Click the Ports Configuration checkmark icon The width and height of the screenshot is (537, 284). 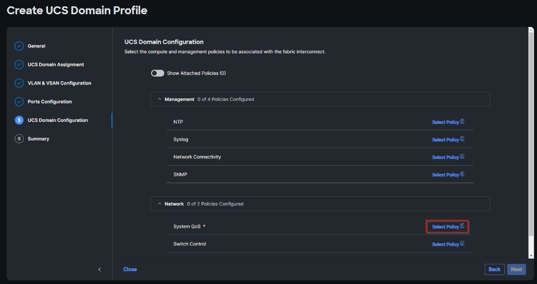pyautogui.click(x=19, y=101)
